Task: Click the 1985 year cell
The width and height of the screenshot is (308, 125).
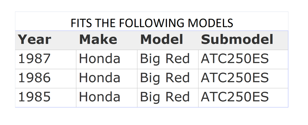Action: click(x=34, y=97)
